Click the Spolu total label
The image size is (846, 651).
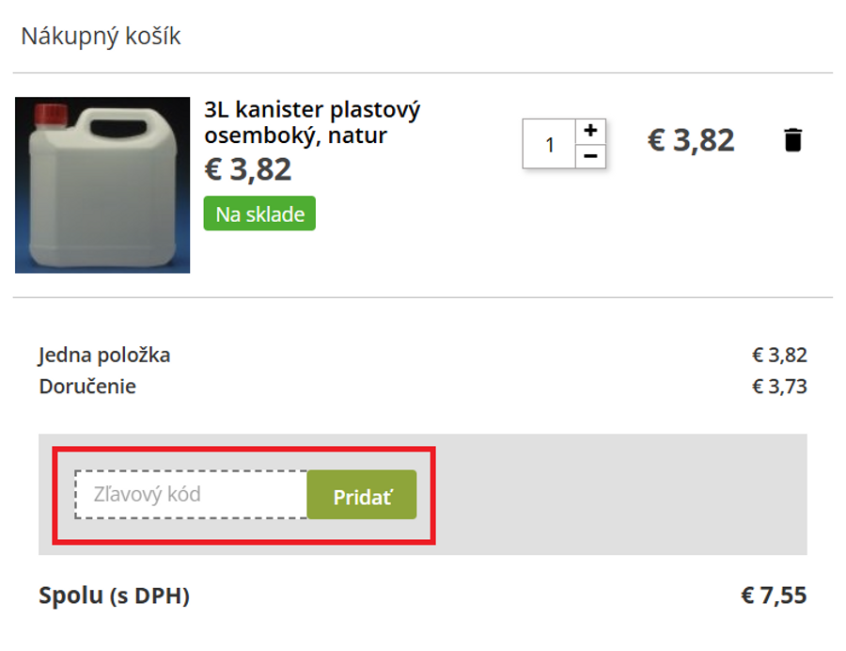(69, 595)
